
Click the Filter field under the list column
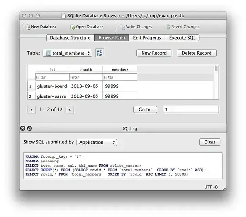click(x=52, y=77)
